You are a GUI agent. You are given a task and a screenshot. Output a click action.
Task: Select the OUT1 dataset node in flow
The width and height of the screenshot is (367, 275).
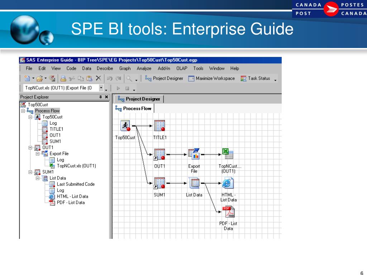pos(159,154)
